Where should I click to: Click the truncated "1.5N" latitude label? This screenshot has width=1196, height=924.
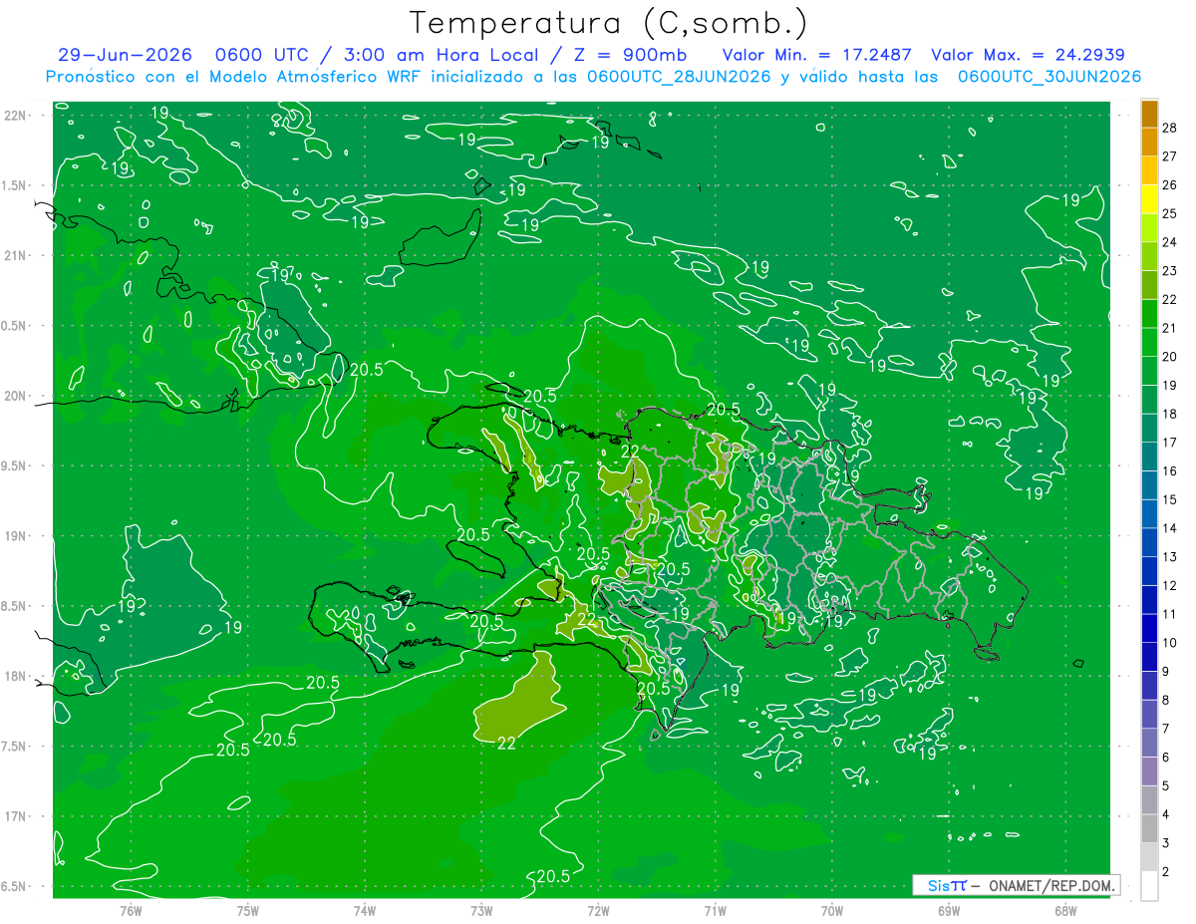[x=16, y=185]
